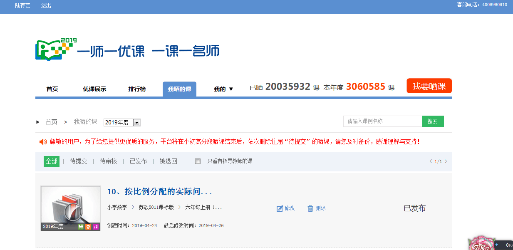Click the magenta icon on thumbnail
This screenshot has width=513, height=250.
click(x=95, y=226)
